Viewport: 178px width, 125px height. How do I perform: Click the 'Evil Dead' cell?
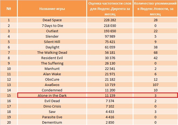52,101
